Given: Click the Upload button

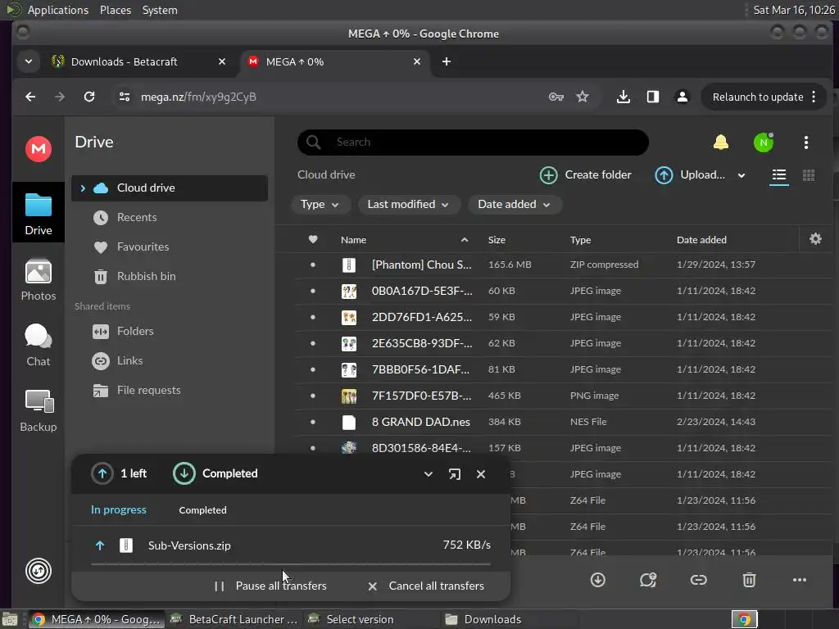Looking at the screenshot, I should pyautogui.click(x=690, y=175).
